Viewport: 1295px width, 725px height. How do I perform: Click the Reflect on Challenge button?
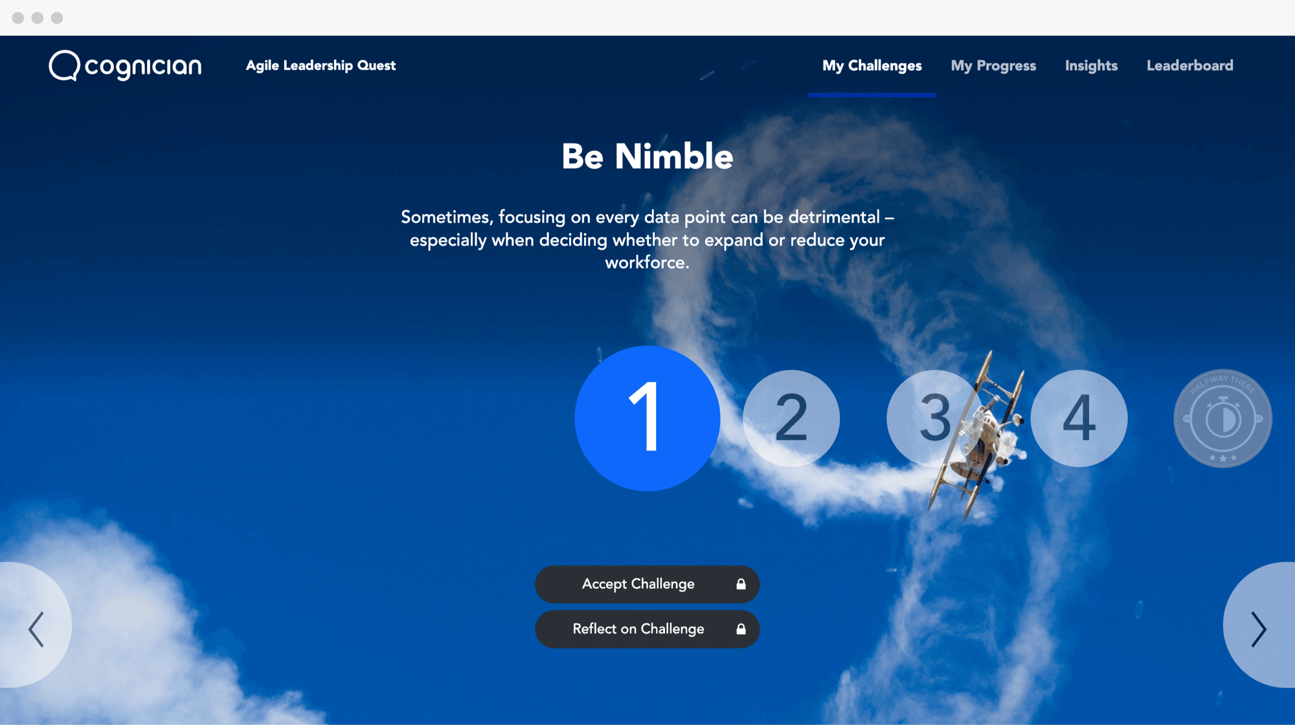tap(647, 629)
